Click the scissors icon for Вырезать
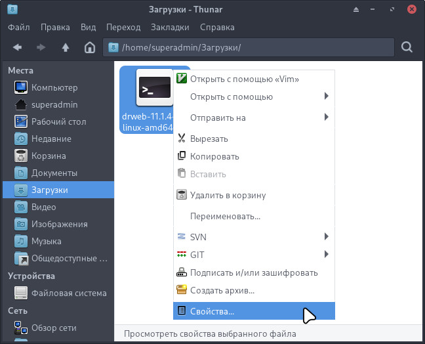The image size is (425, 344). click(182, 138)
